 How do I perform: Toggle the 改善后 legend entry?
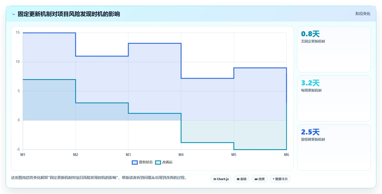[x=164, y=162]
